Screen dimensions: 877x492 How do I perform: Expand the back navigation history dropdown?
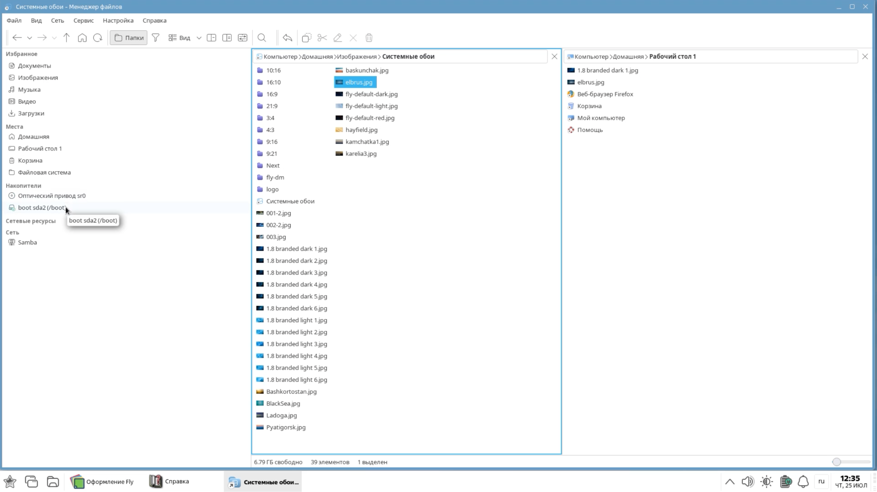point(30,38)
